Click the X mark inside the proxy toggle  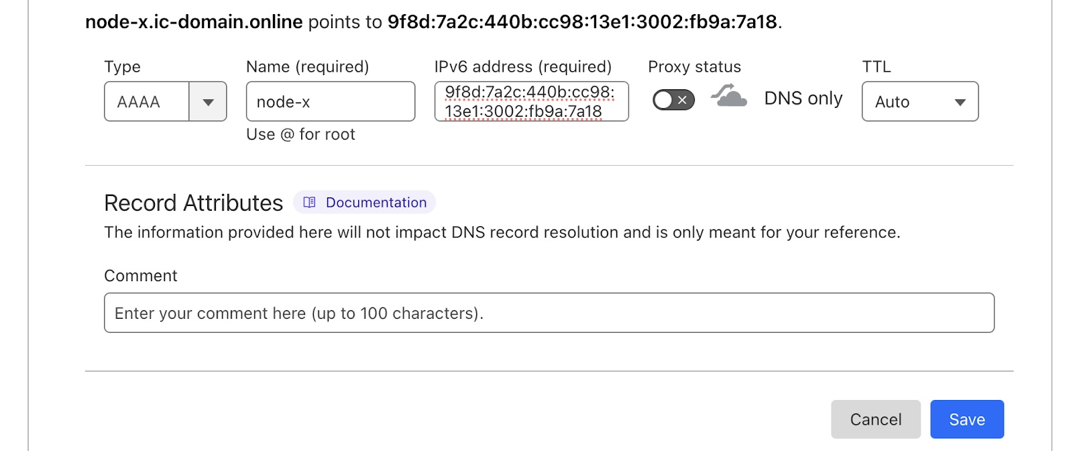click(x=682, y=100)
